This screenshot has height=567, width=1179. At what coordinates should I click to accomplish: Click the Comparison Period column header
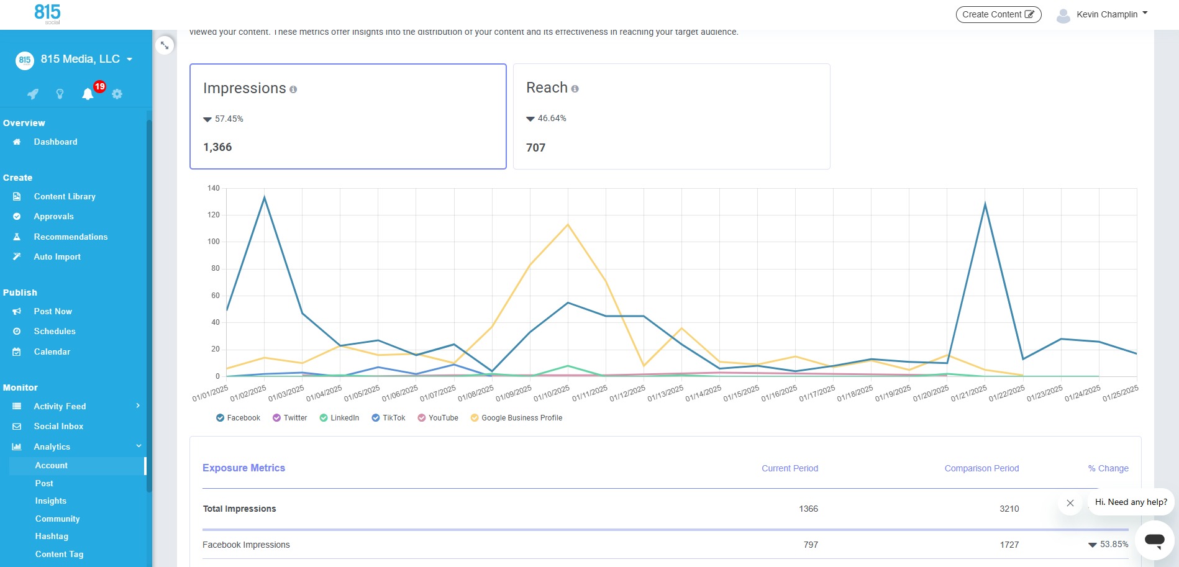click(x=981, y=469)
